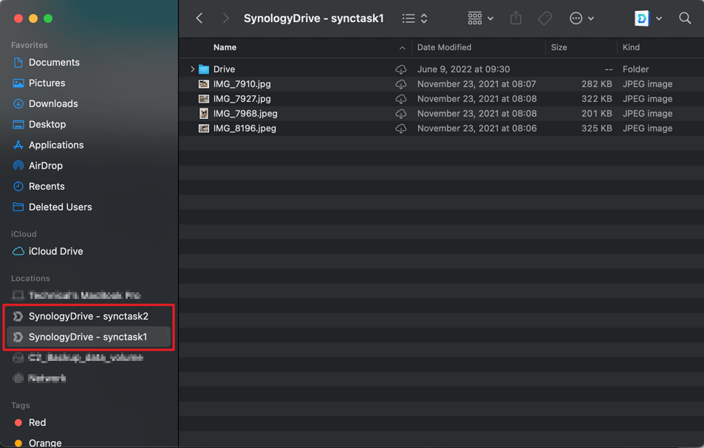Select the file name IMG_8196.jpeg
Viewport: 704px width, 448px height.
[245, 128]
